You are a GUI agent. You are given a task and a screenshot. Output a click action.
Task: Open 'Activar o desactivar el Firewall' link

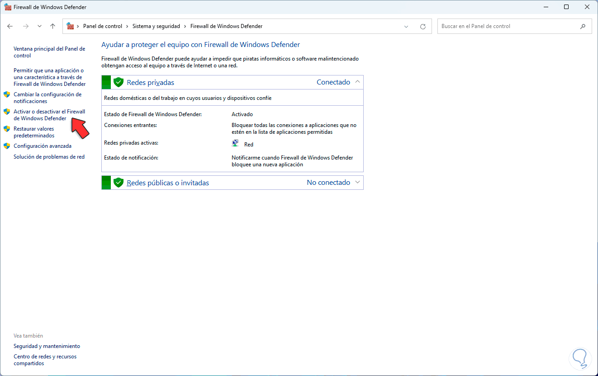[x=49, y=115]
